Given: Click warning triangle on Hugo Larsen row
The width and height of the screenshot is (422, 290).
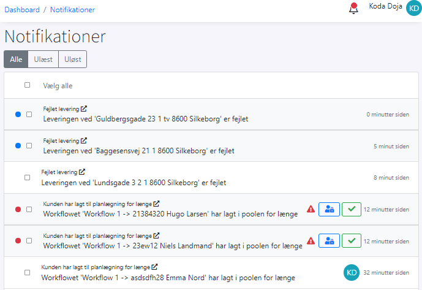Looking at the screenshot, I should (x=311, y=209).
